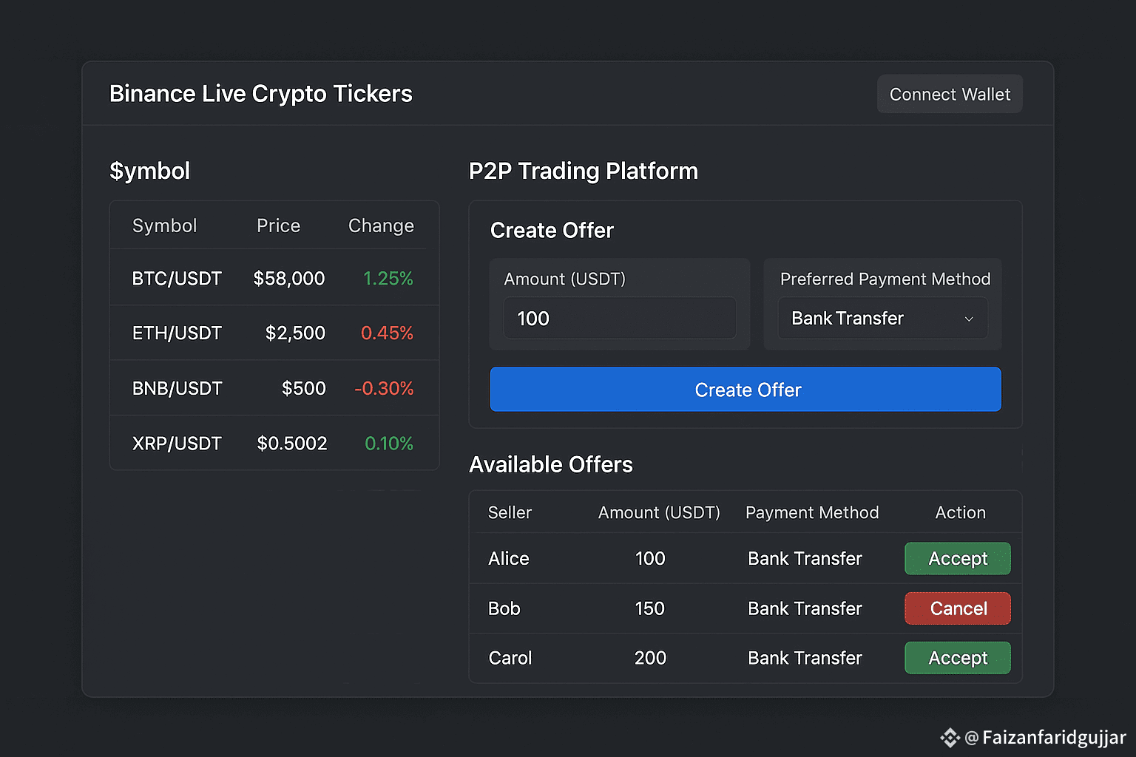Select the ETH/USDT symbol cell

click(177, 333)
